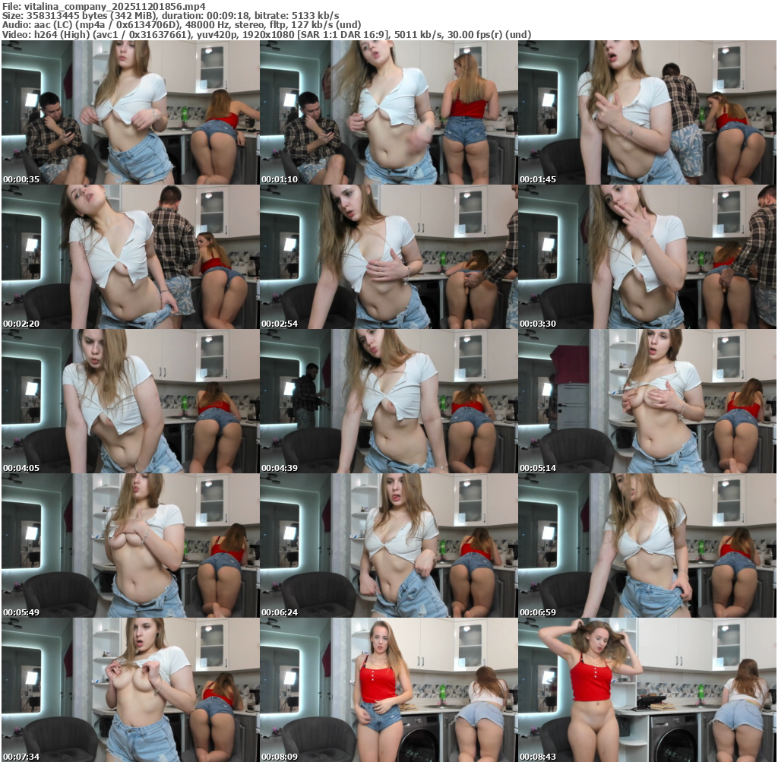This screenshot has width=778, height=762.
Task: Open the thumbnail stamped 00:01:10
Action: [388, 112]
